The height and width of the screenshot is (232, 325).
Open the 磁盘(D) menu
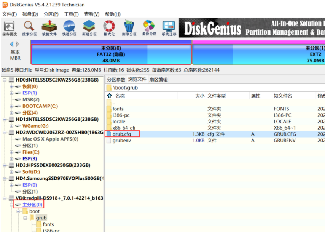click(30, 14)
